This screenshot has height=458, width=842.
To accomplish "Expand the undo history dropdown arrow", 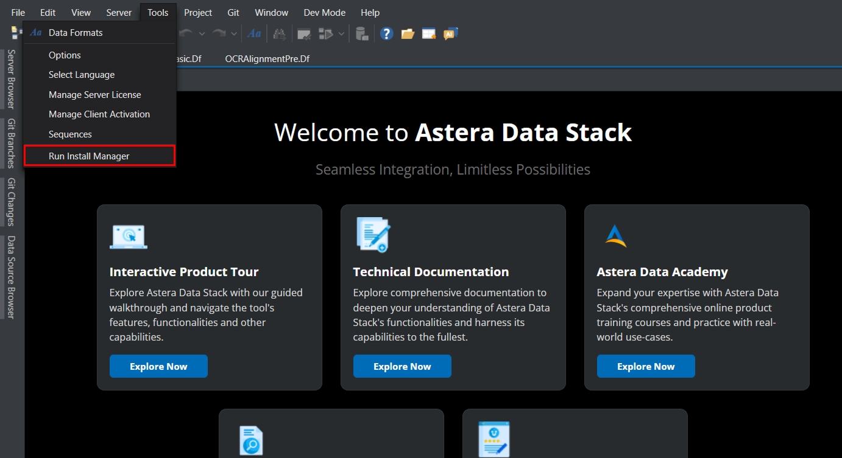I will pyautogui.click(x=202, y=34).
